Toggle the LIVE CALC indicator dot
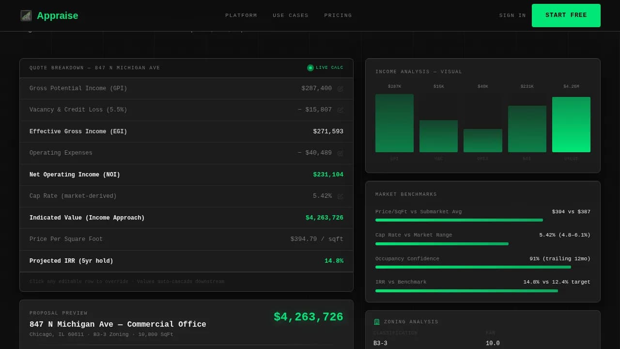 pyautogui.click(x=310, y=68)
